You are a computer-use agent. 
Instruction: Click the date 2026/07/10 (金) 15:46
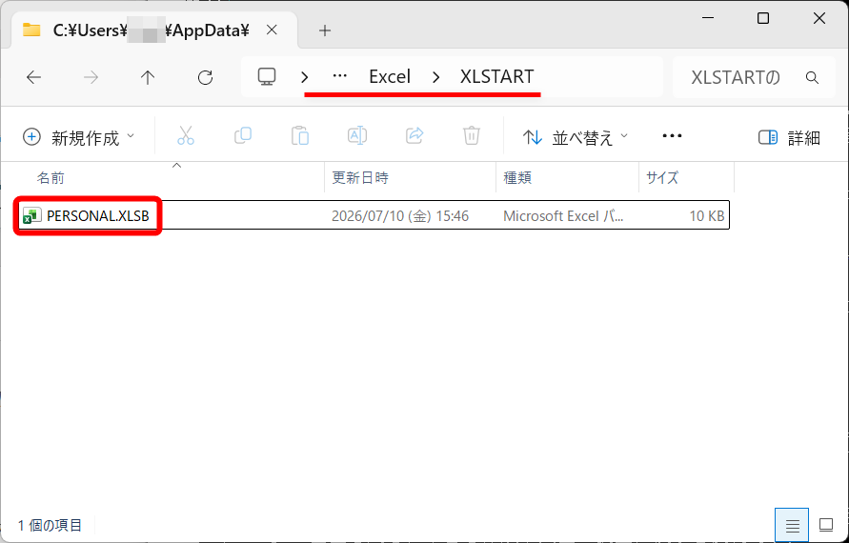(x=400, y=216)
